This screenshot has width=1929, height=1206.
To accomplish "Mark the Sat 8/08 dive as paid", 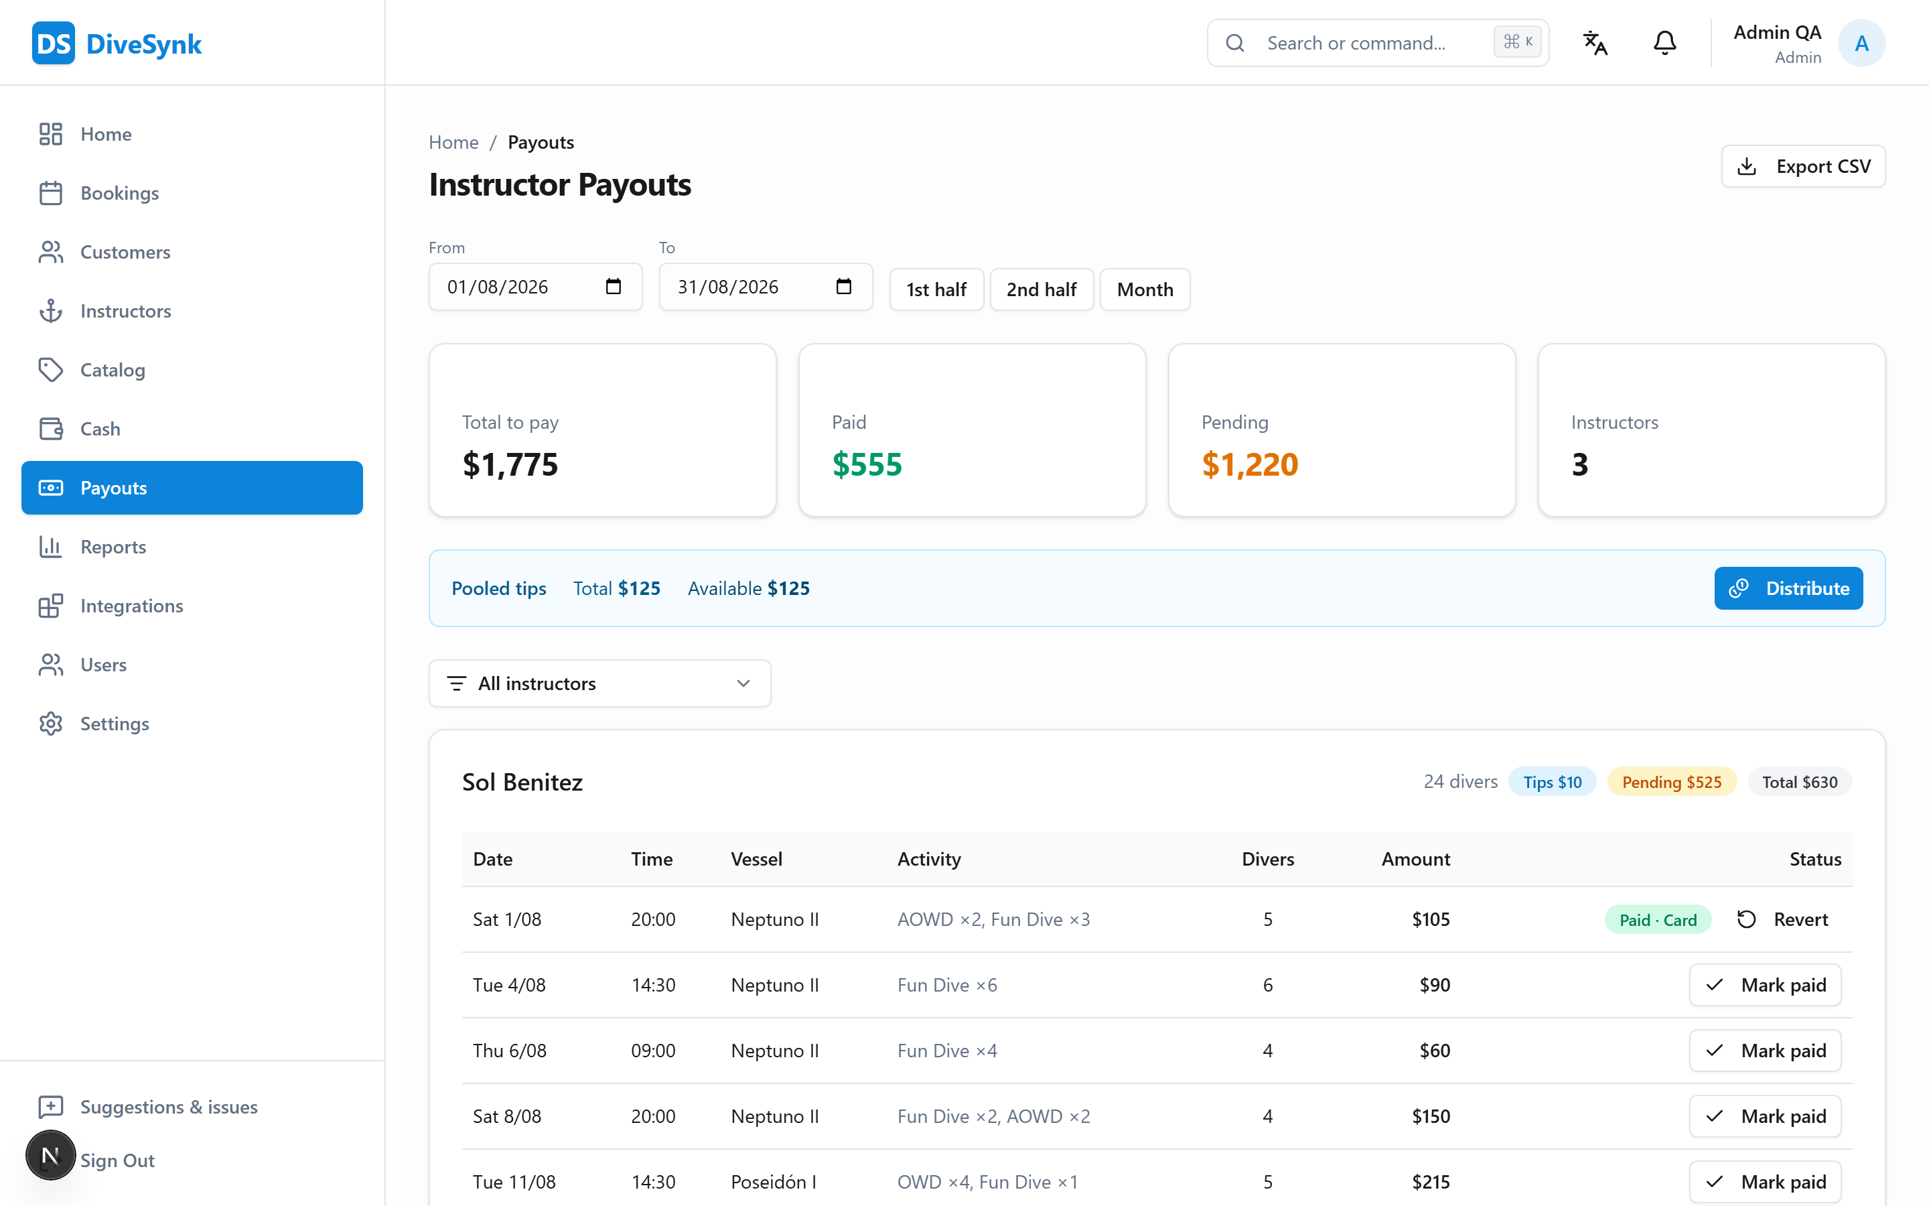I will pos(1765,1116).
